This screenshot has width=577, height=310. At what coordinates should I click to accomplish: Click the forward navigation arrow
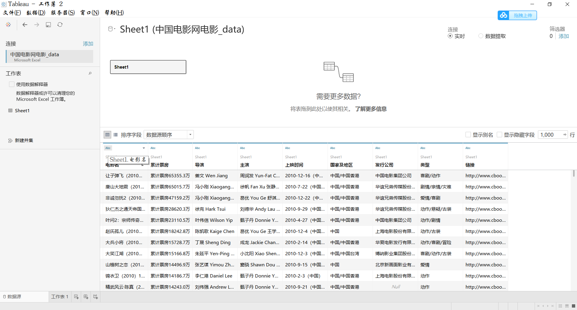37,24
